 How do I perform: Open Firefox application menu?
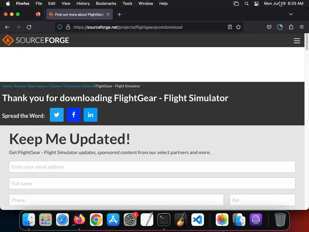(x=301, y=27)
